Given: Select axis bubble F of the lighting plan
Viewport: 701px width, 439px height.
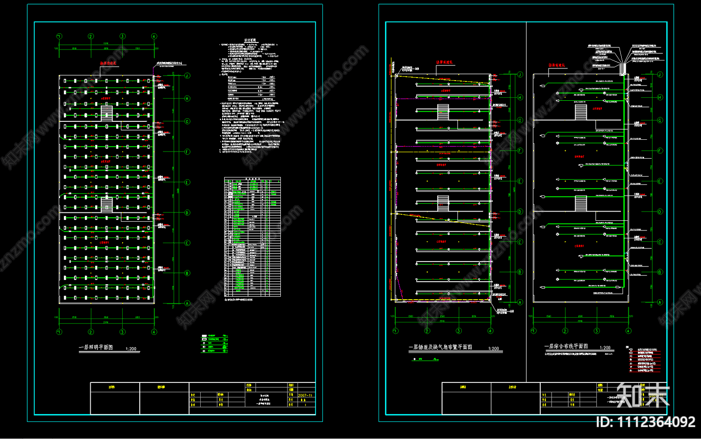Looking at the screenshot, I should click(x=187, y=152).
